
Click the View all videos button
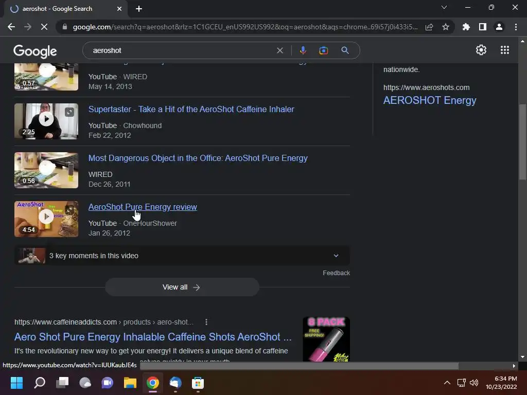pos(182,287)
